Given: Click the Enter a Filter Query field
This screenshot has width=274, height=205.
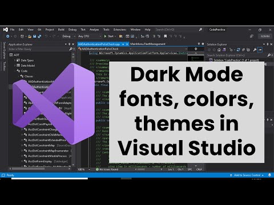Looking at the screenshot, I should [x=38, y=49].
